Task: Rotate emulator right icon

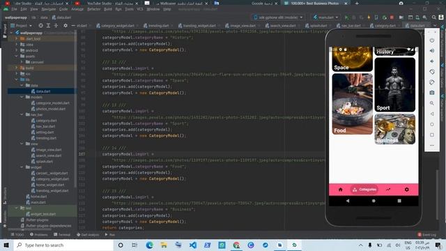Action: click(x=432, y=82)
